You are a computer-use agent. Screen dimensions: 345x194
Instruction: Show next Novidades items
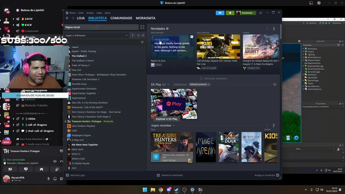click(274, 29)
